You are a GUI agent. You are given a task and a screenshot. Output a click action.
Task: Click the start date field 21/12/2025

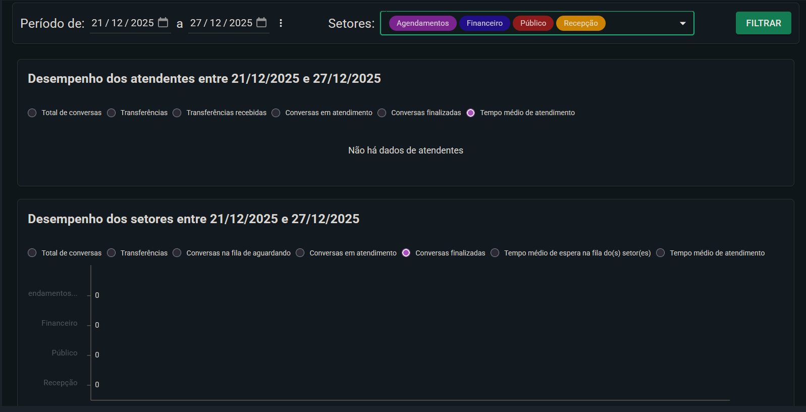click(123, 23)
